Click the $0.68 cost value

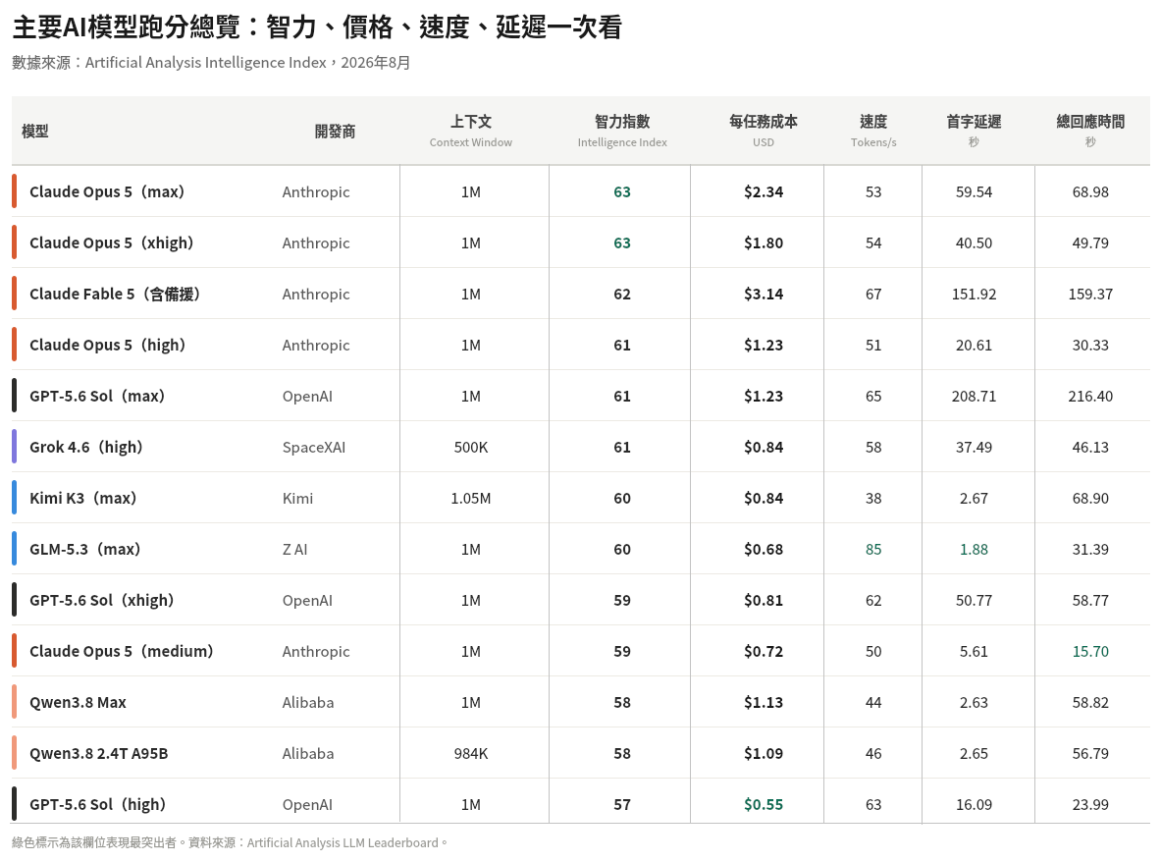764,550
